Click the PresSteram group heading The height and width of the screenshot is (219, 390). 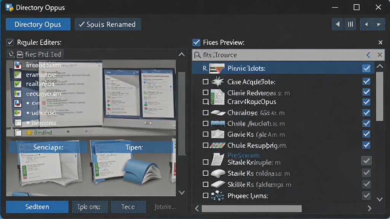pos(244,156)
